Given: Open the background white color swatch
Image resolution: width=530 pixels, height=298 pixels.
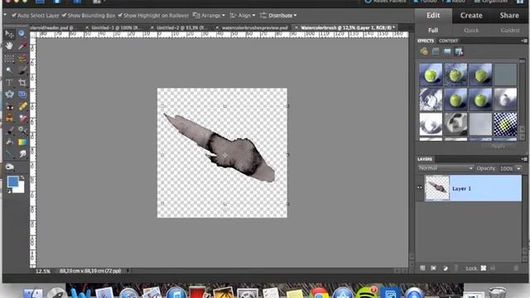Looking at the screenshot, I should click(x=20, y=189).
